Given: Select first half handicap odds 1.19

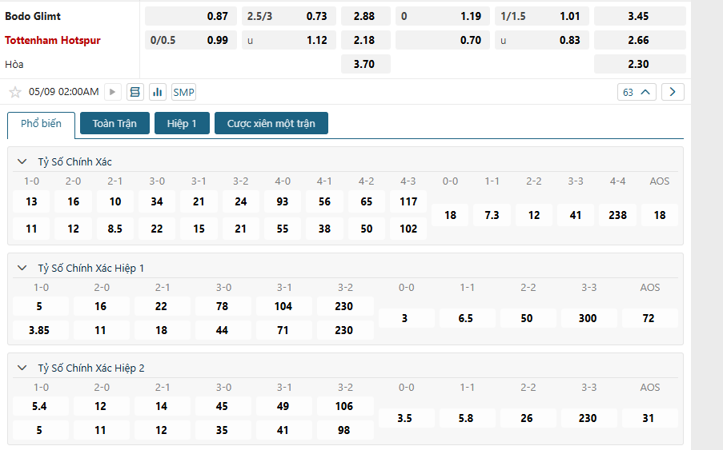Looking at the screenshot, I should [x=443, y=16].
